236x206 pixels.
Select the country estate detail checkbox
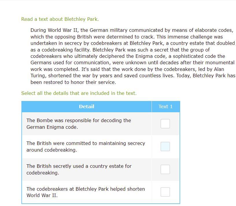[x=165, y=170]
